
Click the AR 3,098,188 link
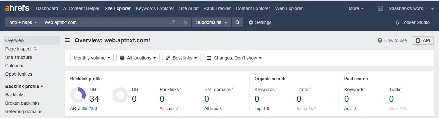87,108
